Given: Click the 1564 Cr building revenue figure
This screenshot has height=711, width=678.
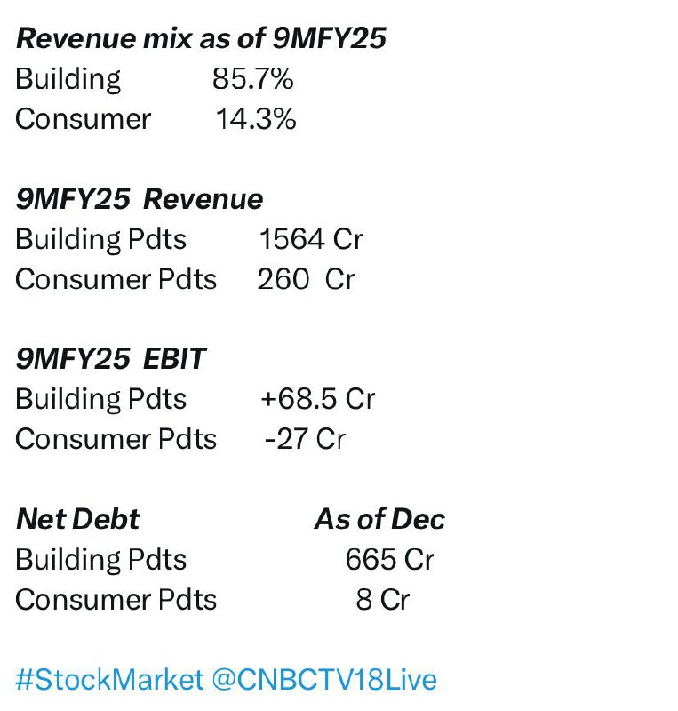Looking at the screenshot, I should [x=311, y=239].
